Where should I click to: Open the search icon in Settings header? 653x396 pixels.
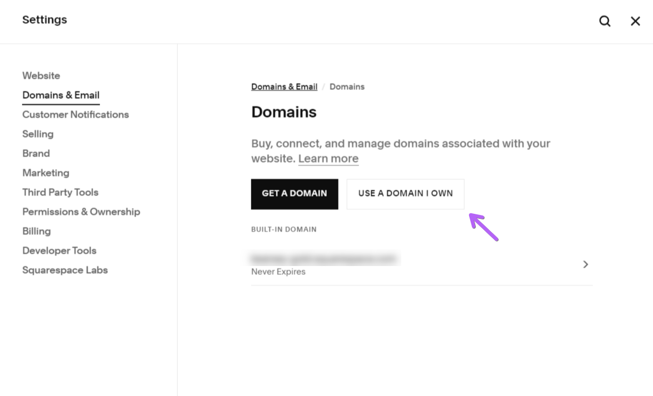(x=605, y=21)
